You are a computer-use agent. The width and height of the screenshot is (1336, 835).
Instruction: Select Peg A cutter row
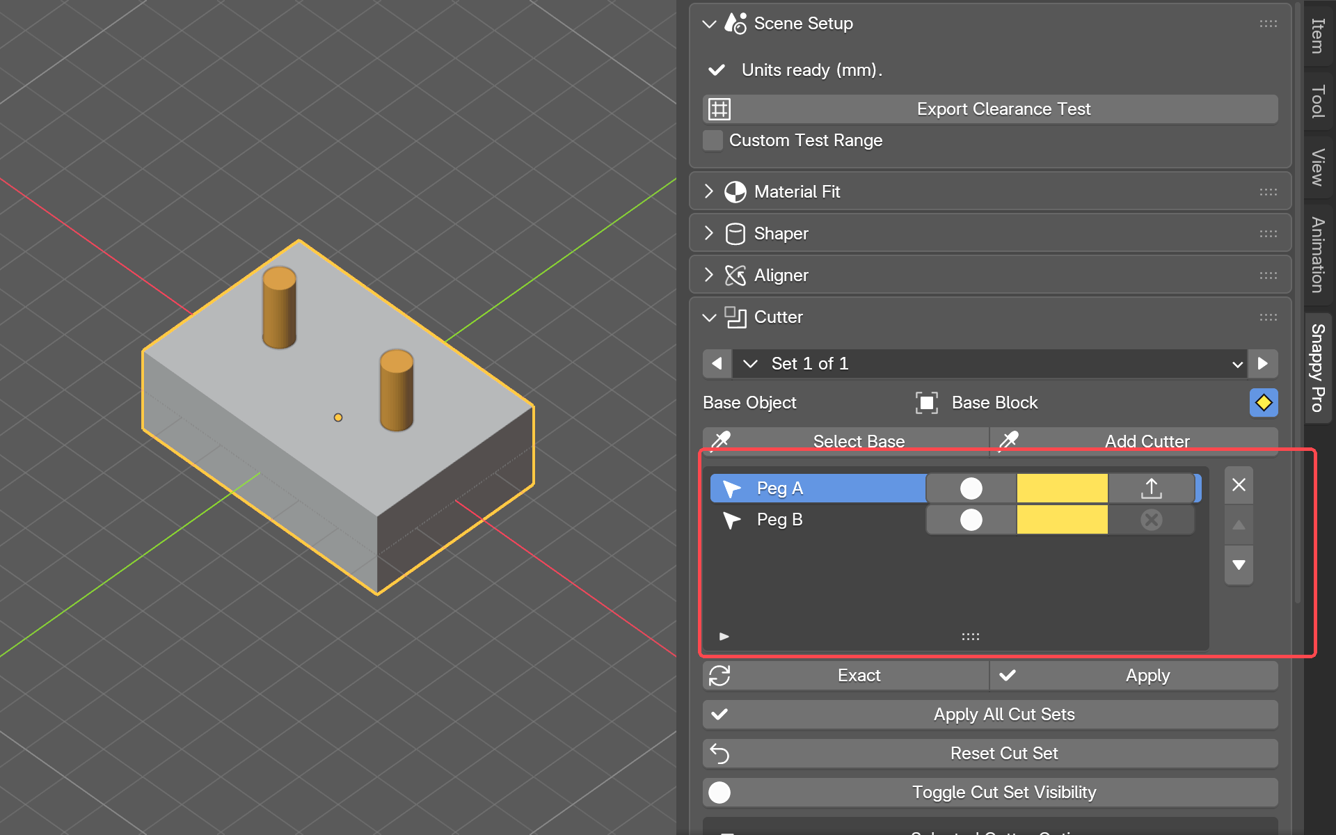point(818,488)
